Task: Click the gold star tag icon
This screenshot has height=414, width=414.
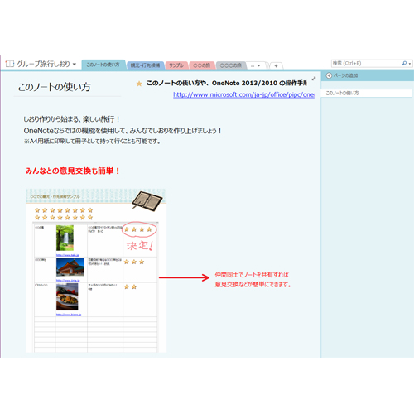Action: 139,84
